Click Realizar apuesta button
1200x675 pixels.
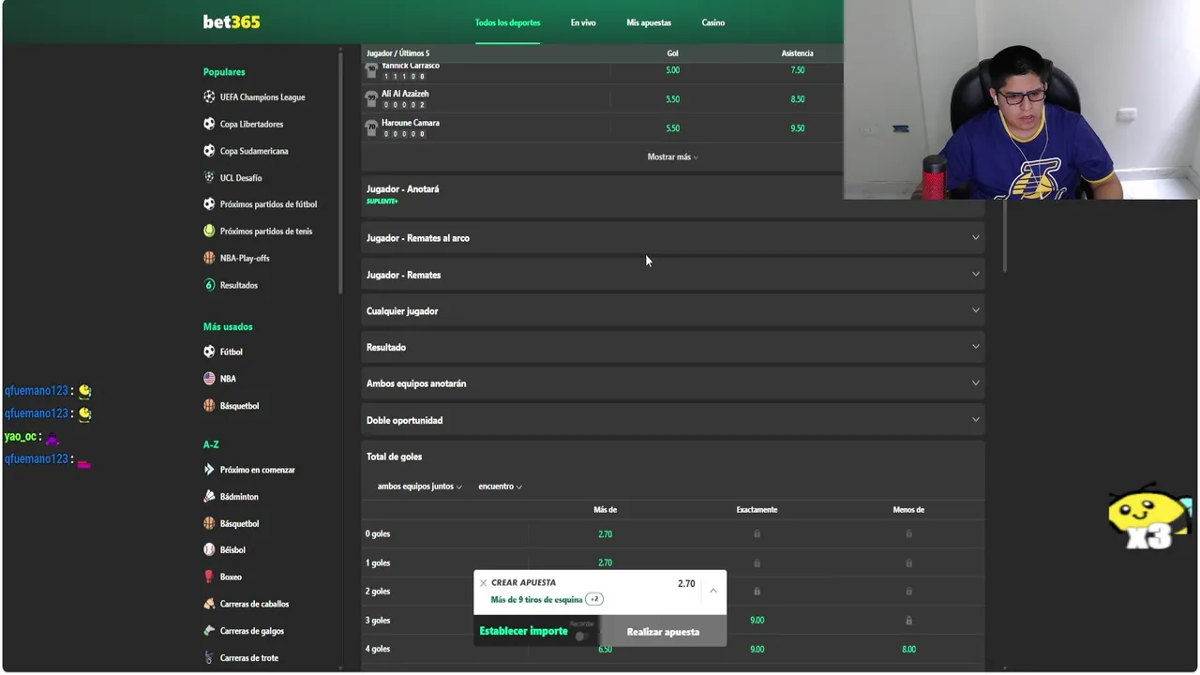pos(663,632)
